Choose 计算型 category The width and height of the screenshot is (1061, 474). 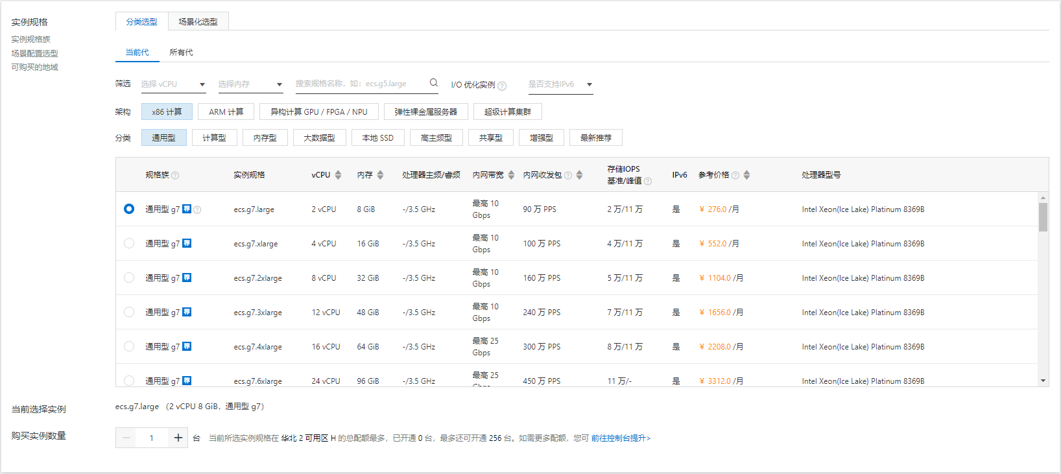click(214, 137)
